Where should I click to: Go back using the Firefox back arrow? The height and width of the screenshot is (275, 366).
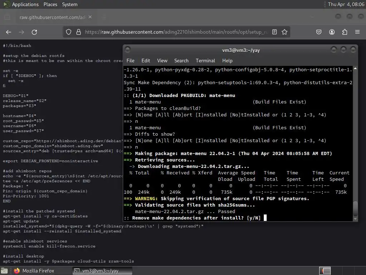(x=9, y=32)
